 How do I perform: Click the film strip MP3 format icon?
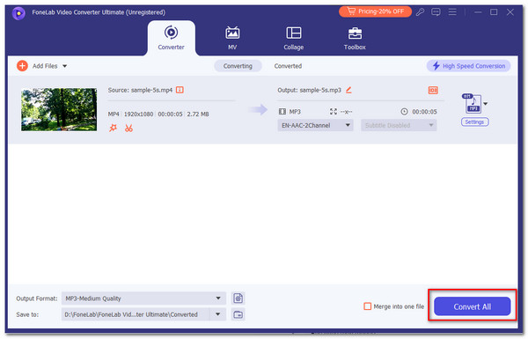coord(282,112)
